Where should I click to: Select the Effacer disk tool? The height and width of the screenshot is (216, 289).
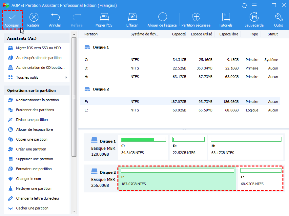[132, 17]
